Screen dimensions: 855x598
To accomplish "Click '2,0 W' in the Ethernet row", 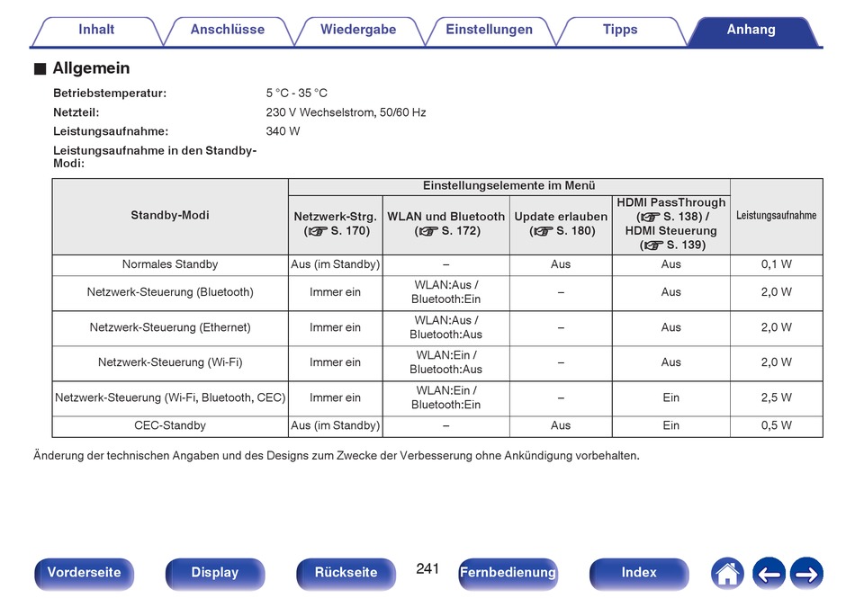I will tap(777, 327).
